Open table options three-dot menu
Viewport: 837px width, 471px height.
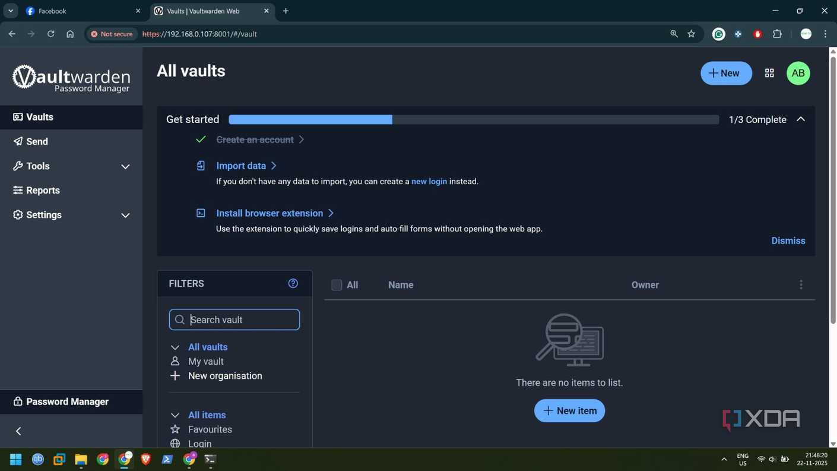click(801, 285)
